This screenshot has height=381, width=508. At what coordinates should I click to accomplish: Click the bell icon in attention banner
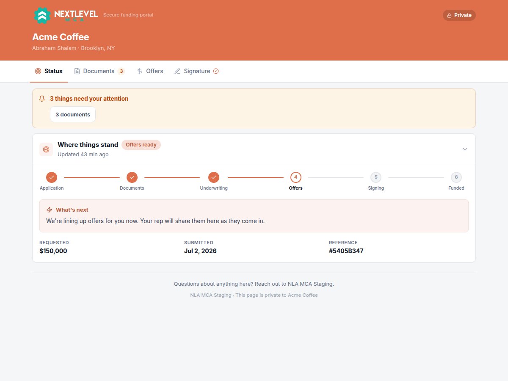click(x=42, y=99)
